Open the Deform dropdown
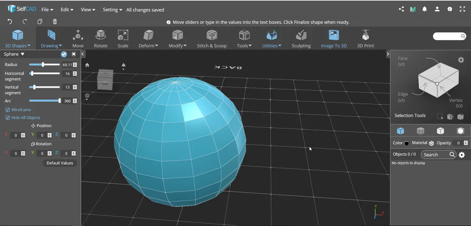The image size is (471, 226). pyautogui.click(x=148, y=39)
